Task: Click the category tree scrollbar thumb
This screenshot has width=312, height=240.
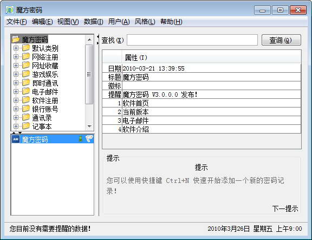Action: [x=89, y=74]
